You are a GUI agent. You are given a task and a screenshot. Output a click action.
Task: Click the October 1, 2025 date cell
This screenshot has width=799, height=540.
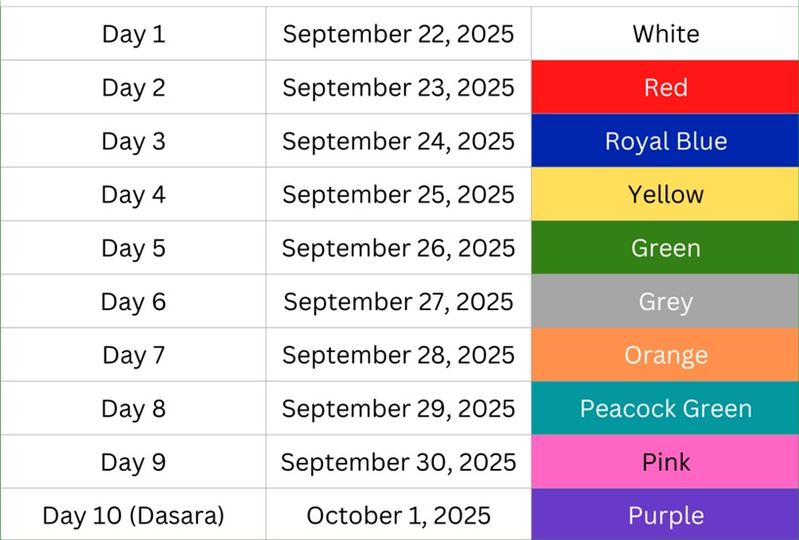click(398, 515)
